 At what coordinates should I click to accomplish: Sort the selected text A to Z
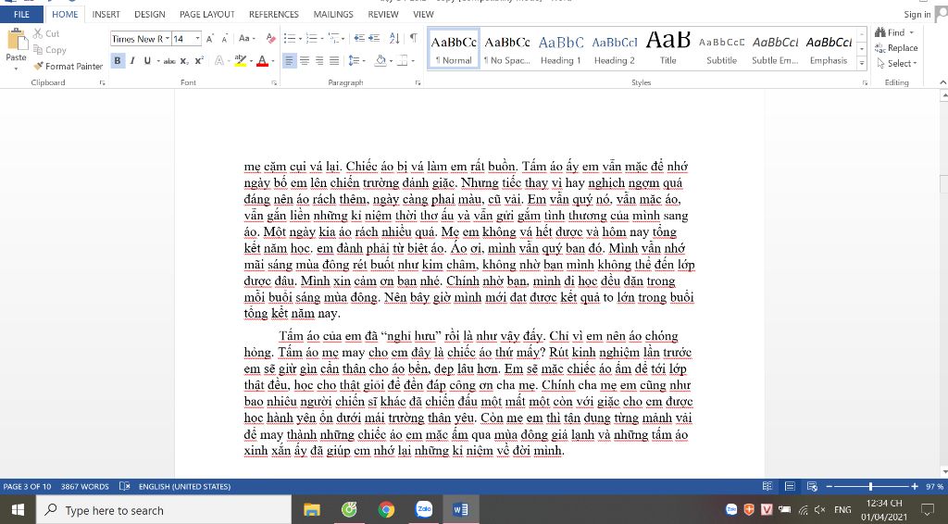coord(394,38)
